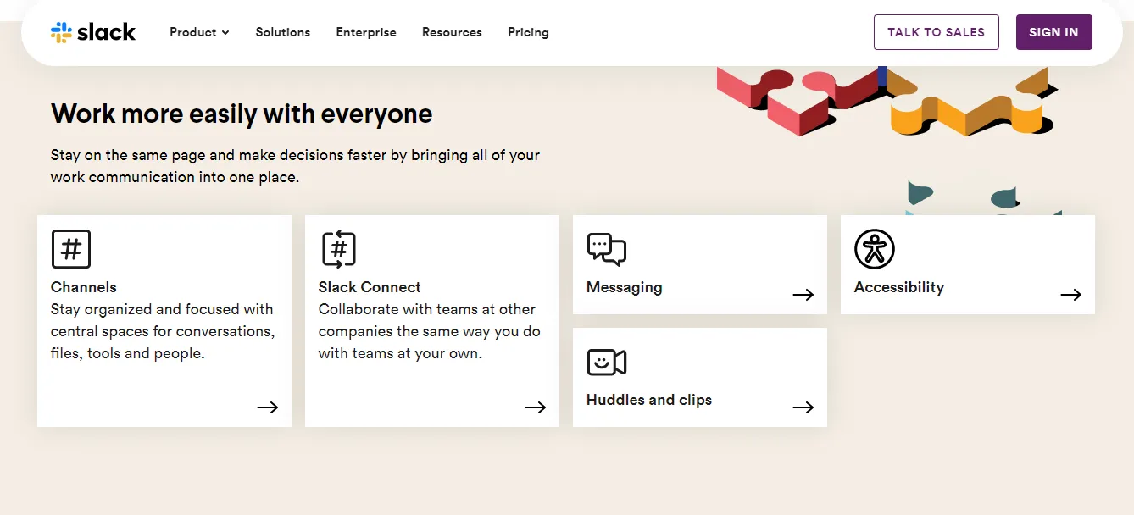Click the Sign In button

click(1054, 32)
